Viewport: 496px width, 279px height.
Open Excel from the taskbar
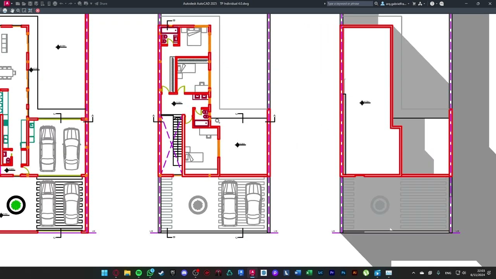tap(309, 273)
